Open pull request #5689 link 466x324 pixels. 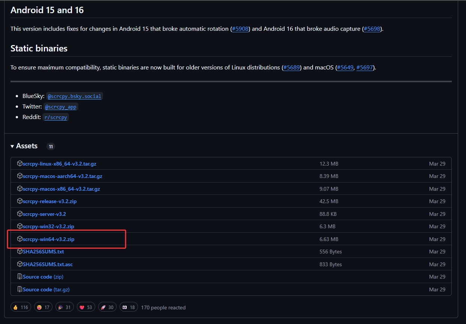click(292, 68)
